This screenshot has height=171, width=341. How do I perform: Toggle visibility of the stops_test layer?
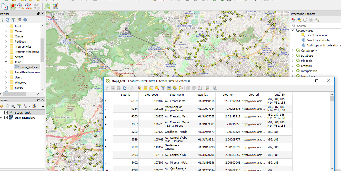click(6, 113)
